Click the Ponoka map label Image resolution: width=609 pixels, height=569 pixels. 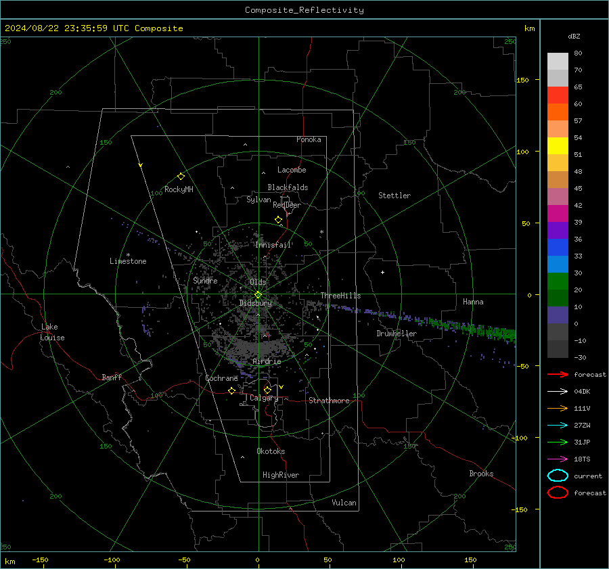tap(309, 139)
